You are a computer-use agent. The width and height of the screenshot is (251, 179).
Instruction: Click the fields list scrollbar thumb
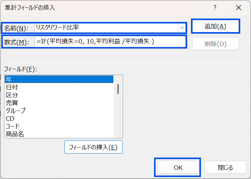pos(118,88)
